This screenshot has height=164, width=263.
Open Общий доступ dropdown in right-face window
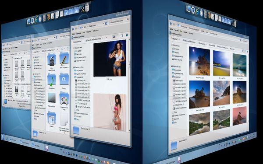(x=202, y=43)
